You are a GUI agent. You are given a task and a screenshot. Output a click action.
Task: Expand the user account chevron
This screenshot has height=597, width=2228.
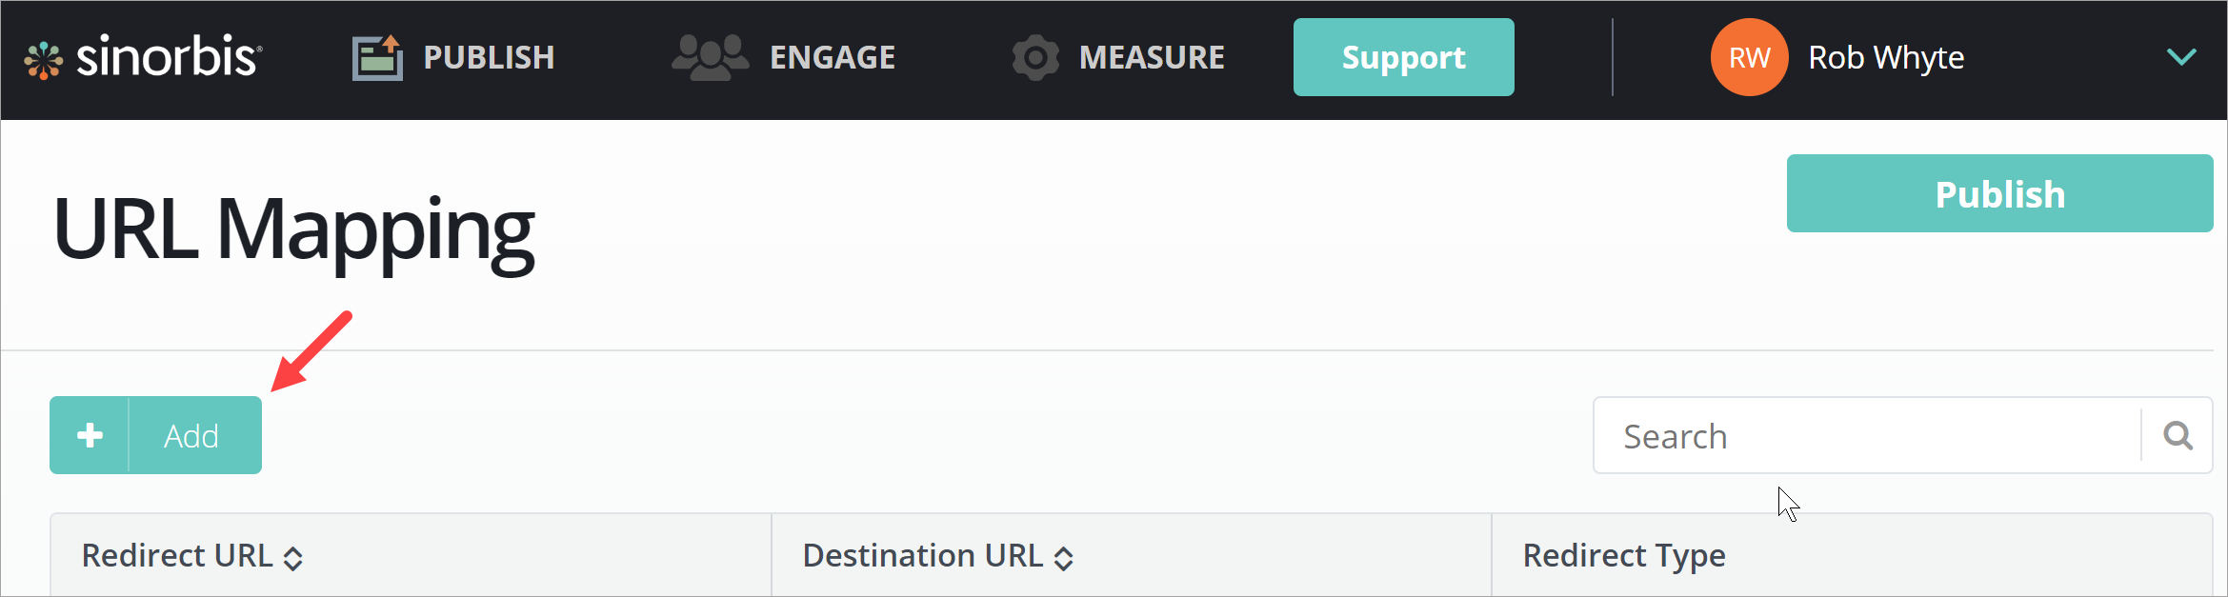pos(2181,57)
